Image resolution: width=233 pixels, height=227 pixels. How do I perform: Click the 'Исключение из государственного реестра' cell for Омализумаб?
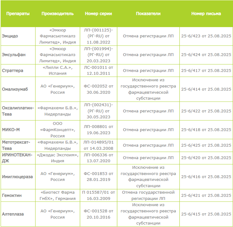(x=148, y=89)
